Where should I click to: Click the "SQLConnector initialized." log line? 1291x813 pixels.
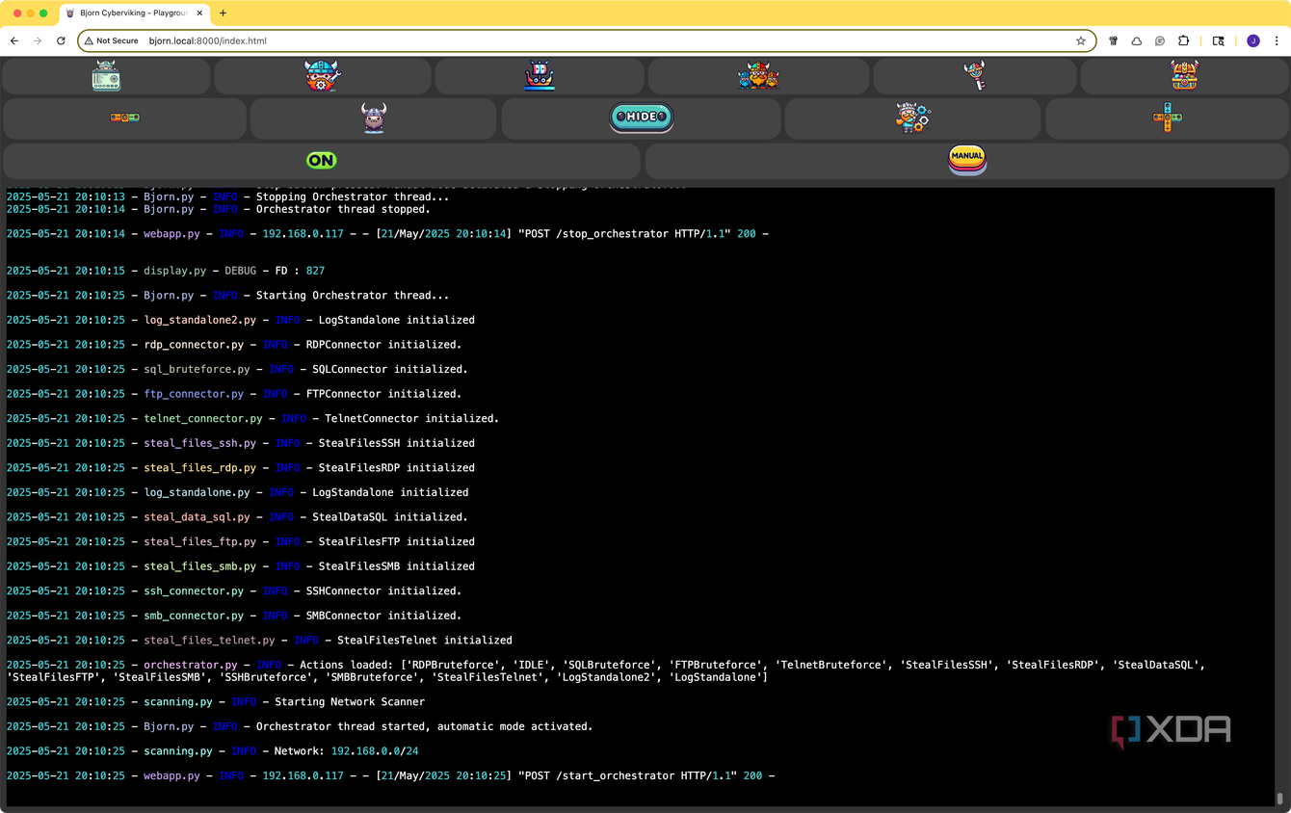[x=237, y=369]
